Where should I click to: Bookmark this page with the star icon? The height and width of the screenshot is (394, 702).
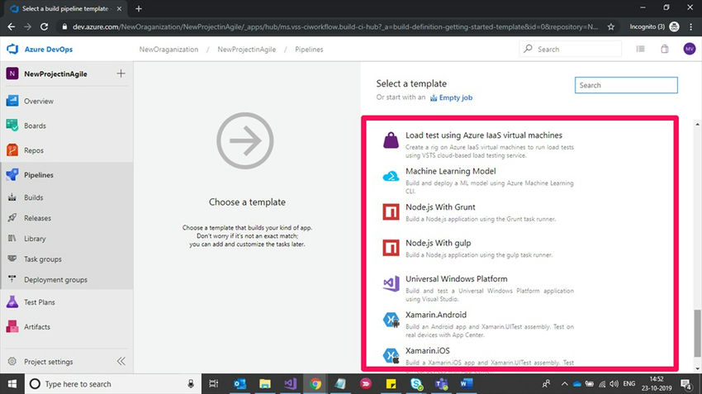[x=610, y=27]
